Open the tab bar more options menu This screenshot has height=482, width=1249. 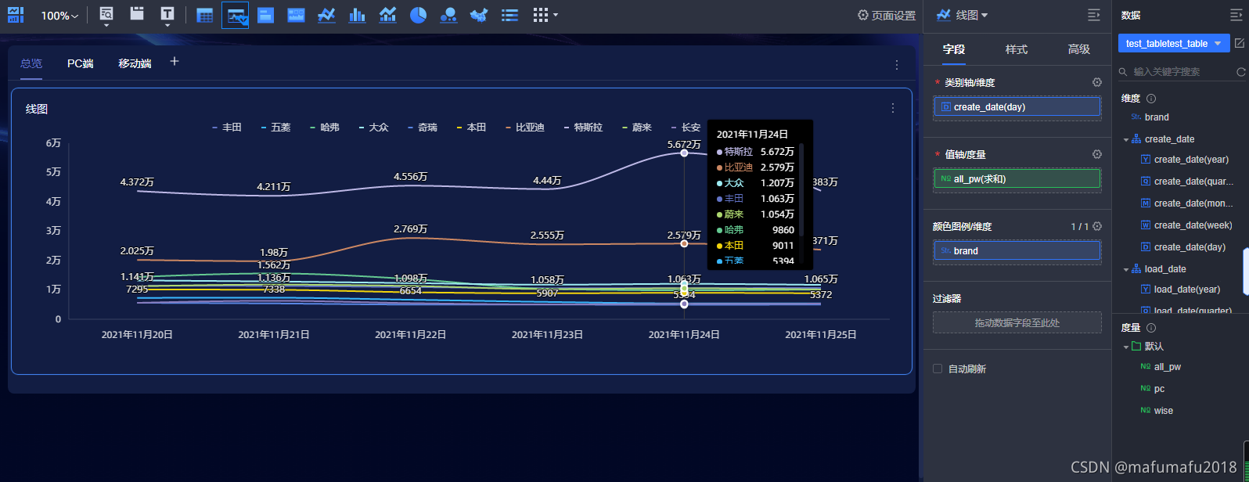point(897,65)
